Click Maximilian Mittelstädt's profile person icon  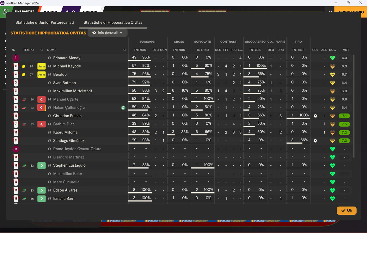[x=50, y=91]
